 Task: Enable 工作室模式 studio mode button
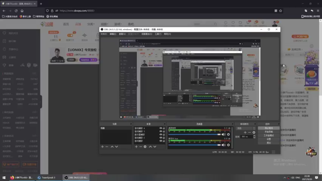click(x=268, y=136)
